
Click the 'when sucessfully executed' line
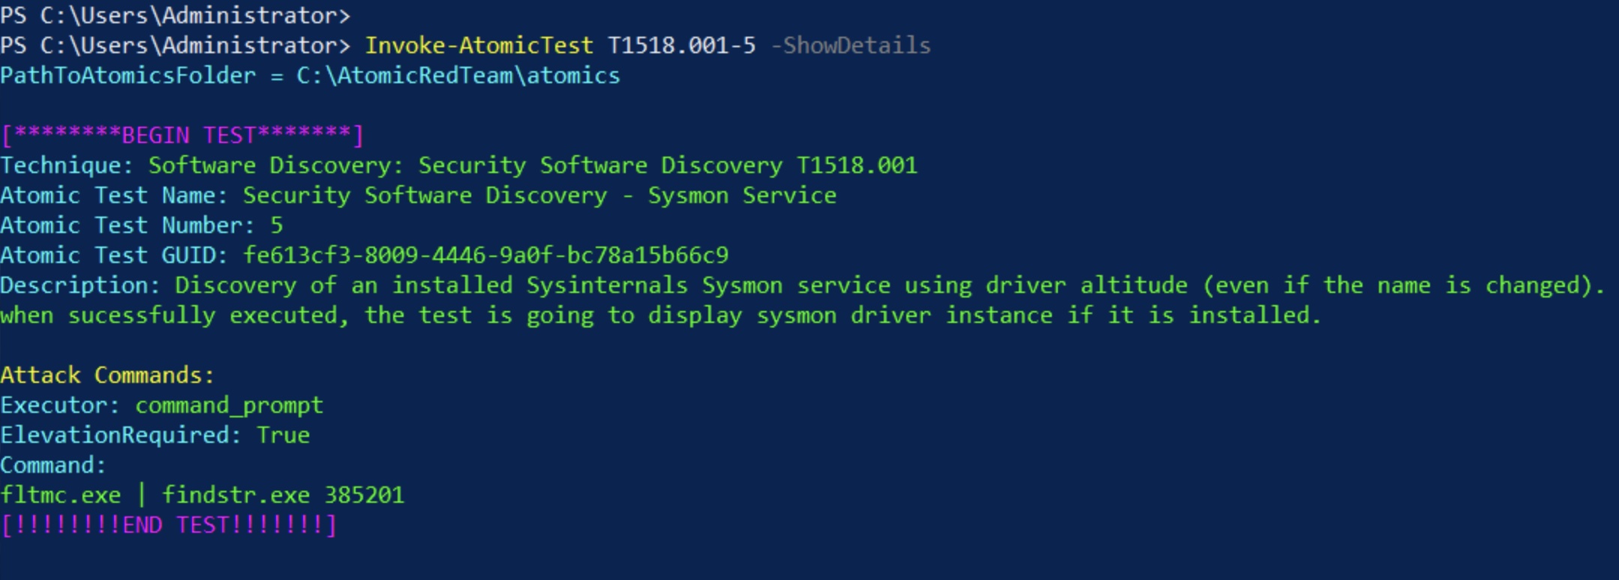tap(660, 315)
